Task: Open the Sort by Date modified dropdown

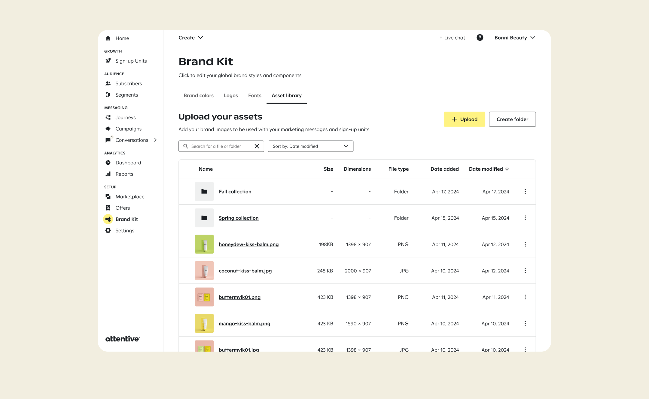Action: [x=310, y=146]
